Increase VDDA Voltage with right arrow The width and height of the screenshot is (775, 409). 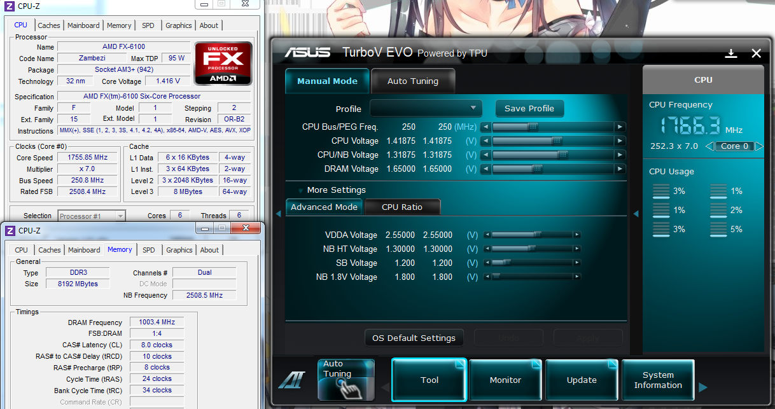click(x=577, y=235)
